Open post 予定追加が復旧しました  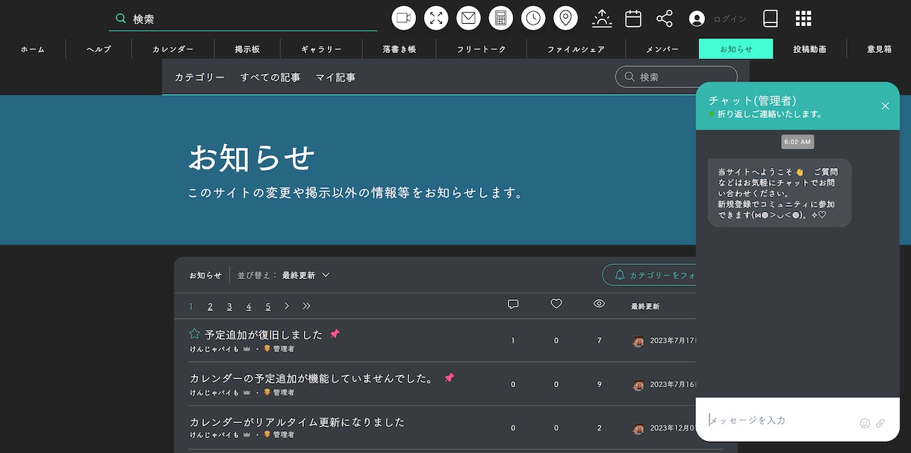[x=264, y=334]
